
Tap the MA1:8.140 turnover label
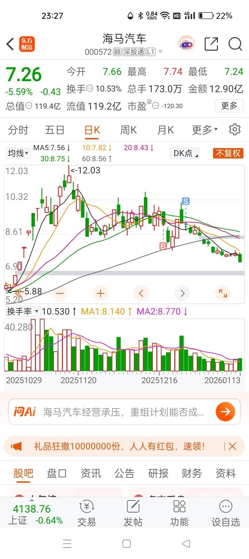(107, 311)
